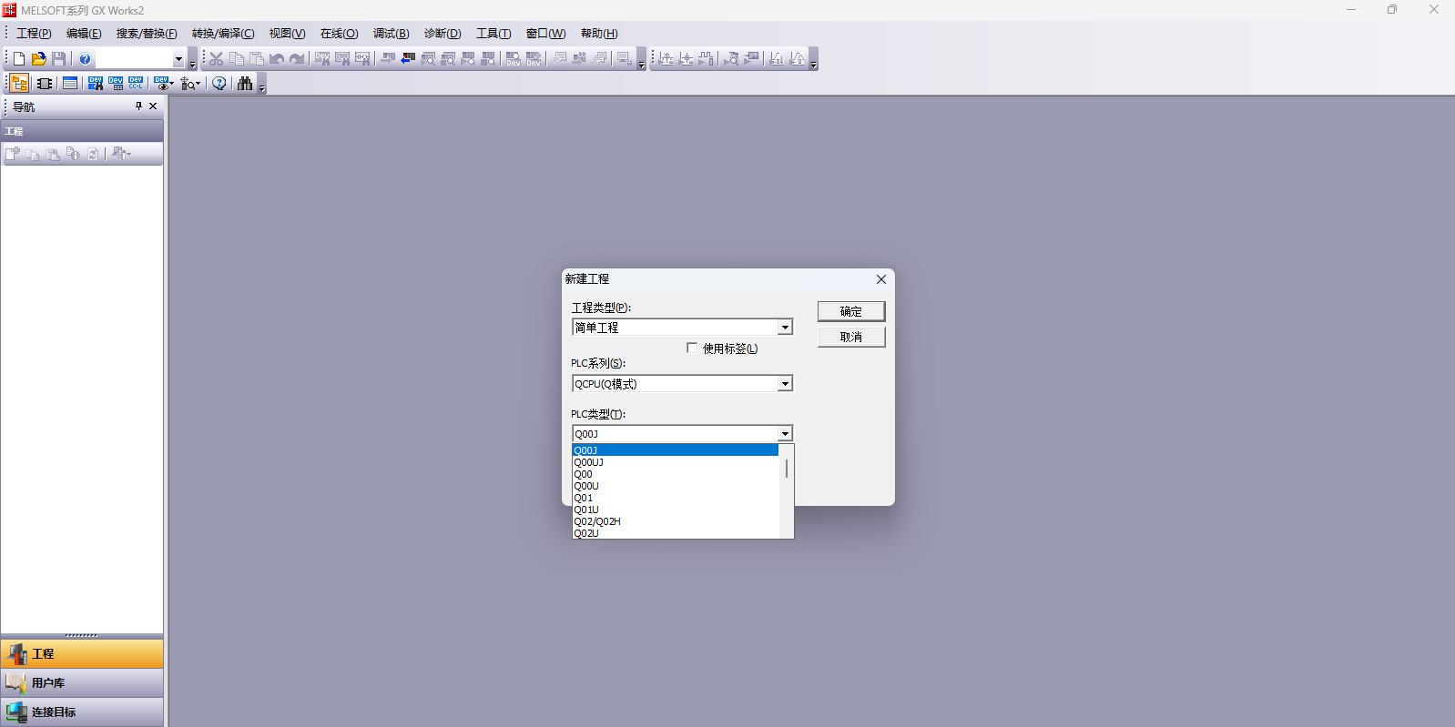Open the 视图(V) menu
1455x727 pixels.
(287, 34)
